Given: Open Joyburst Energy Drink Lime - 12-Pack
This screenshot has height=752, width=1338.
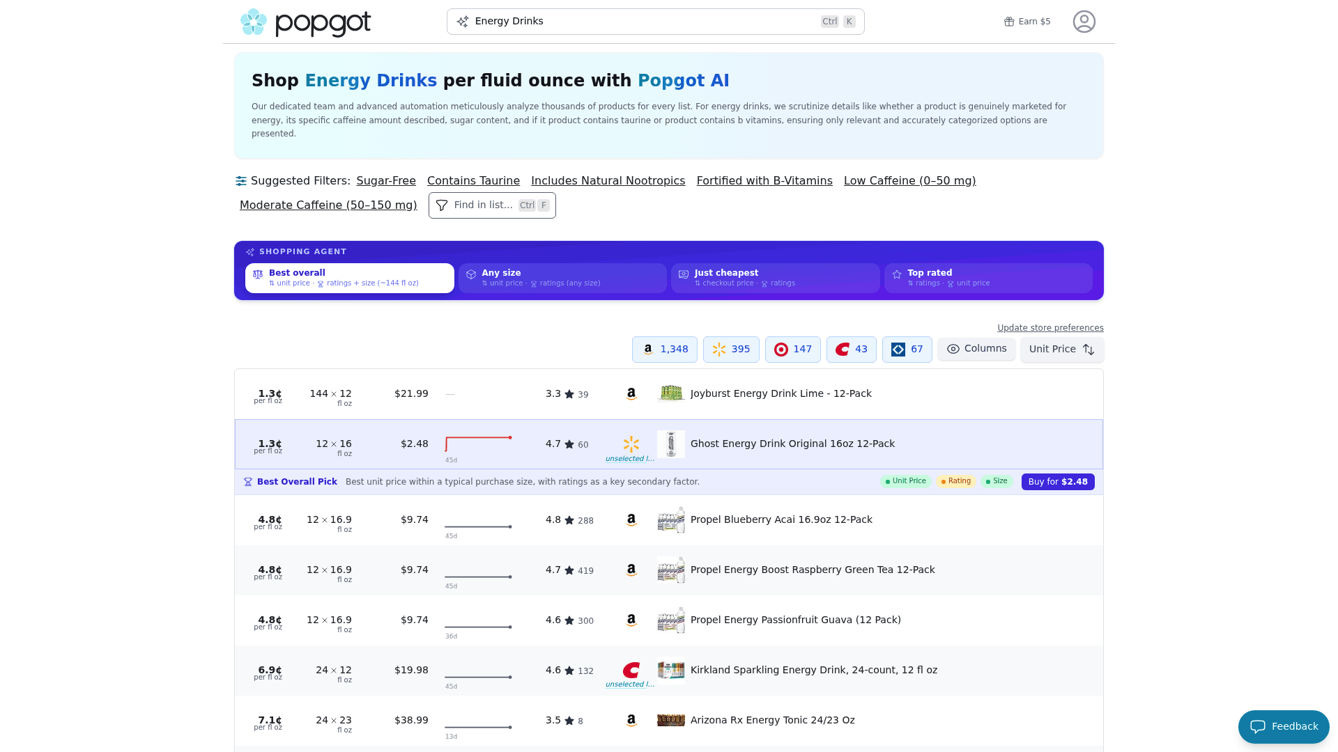Looking at the screenshot, I should click(x=780, y=394).
